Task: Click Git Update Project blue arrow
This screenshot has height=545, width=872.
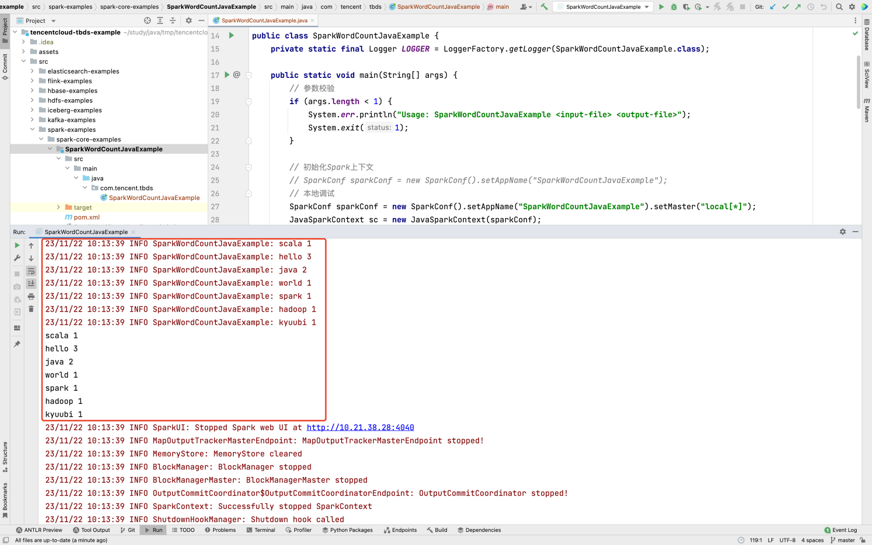Action: point(772,7)
